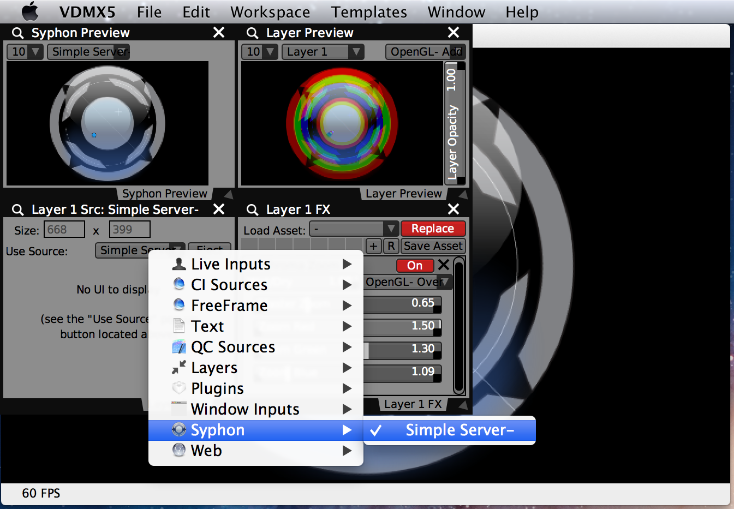Turn off the On toggle in Layer 1 FX
Viewport: 734px width, 509px height.
(415, 266)
